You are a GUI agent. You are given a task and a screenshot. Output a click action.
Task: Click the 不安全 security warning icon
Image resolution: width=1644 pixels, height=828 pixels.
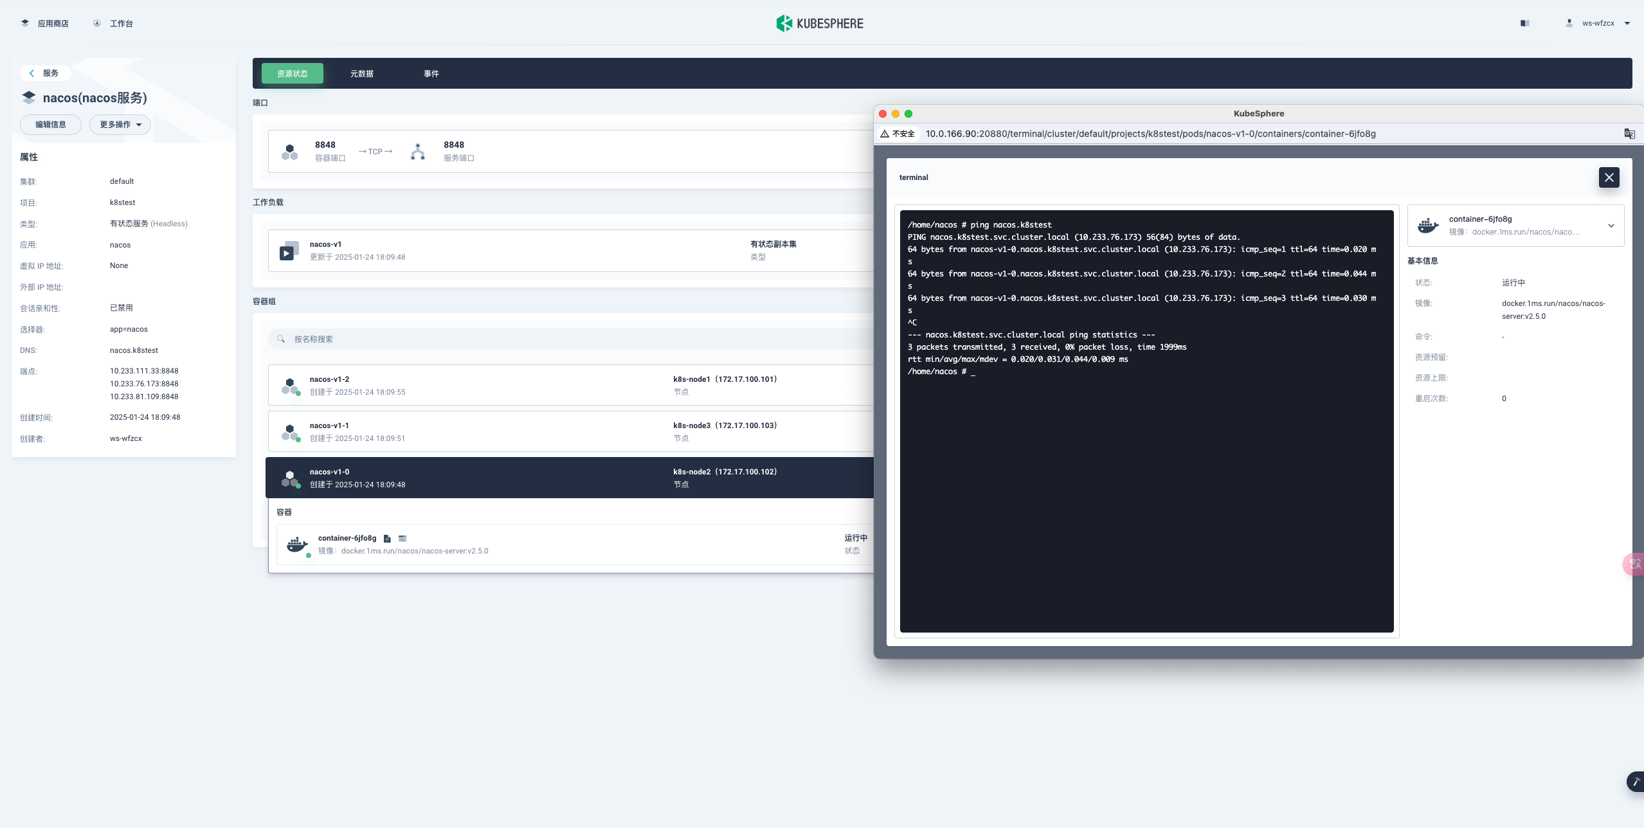[x=885, y=134]
